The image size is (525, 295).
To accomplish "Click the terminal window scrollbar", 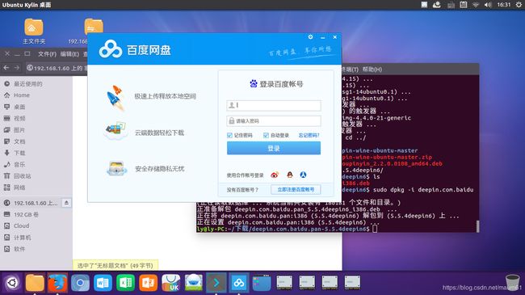I will tap(477, 226).
